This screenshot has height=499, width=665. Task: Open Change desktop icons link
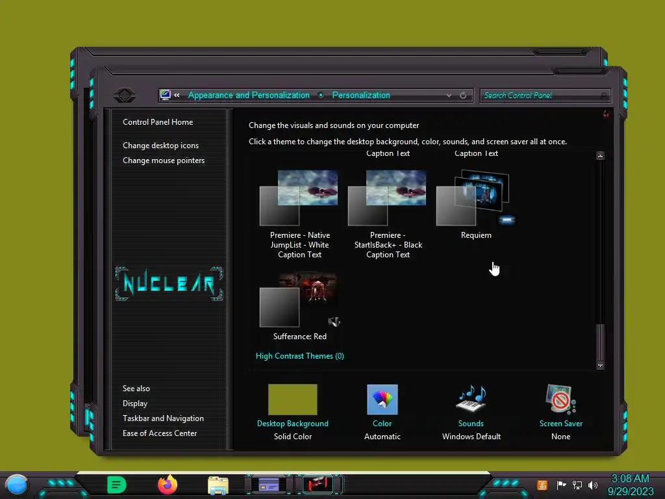point(160,145)
